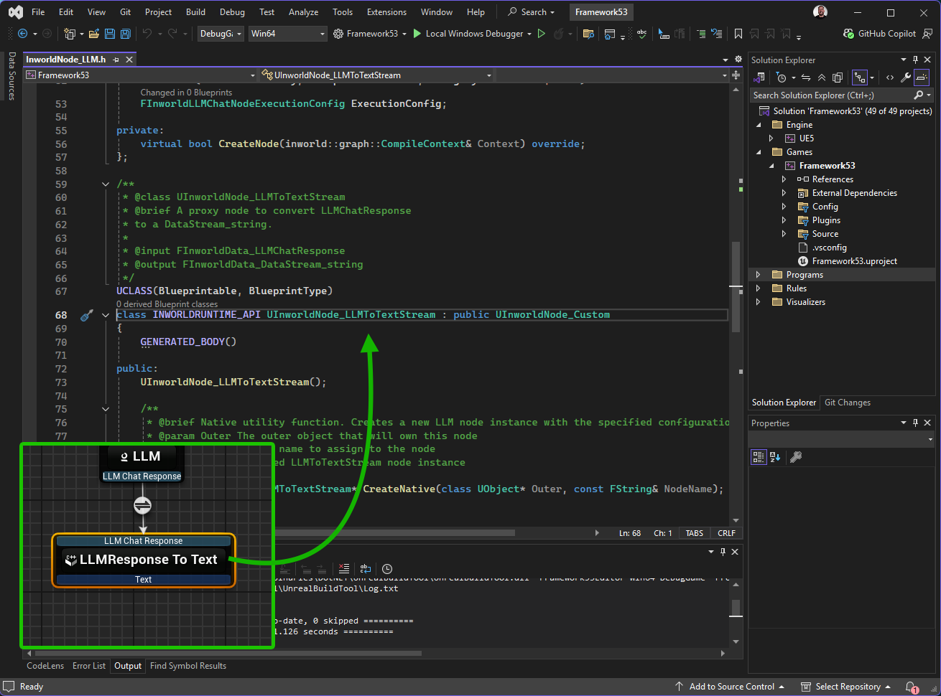Click the Find in Files toolbar icon
The height and width of the screenshot is (696, 941).
point(588,34)
